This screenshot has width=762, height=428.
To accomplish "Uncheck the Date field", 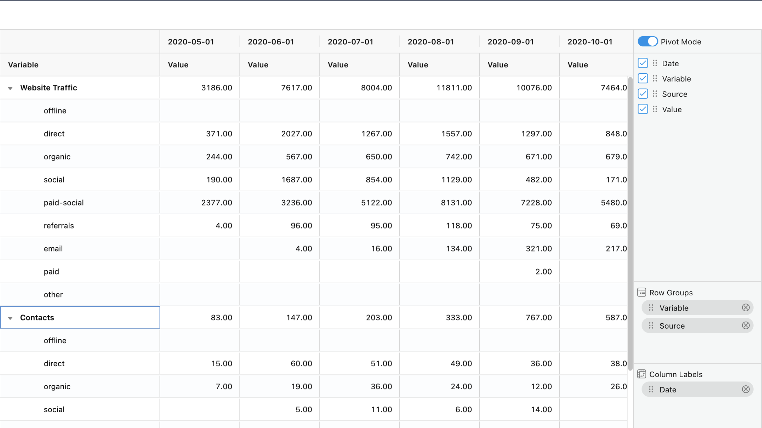I will coord(643,63).
